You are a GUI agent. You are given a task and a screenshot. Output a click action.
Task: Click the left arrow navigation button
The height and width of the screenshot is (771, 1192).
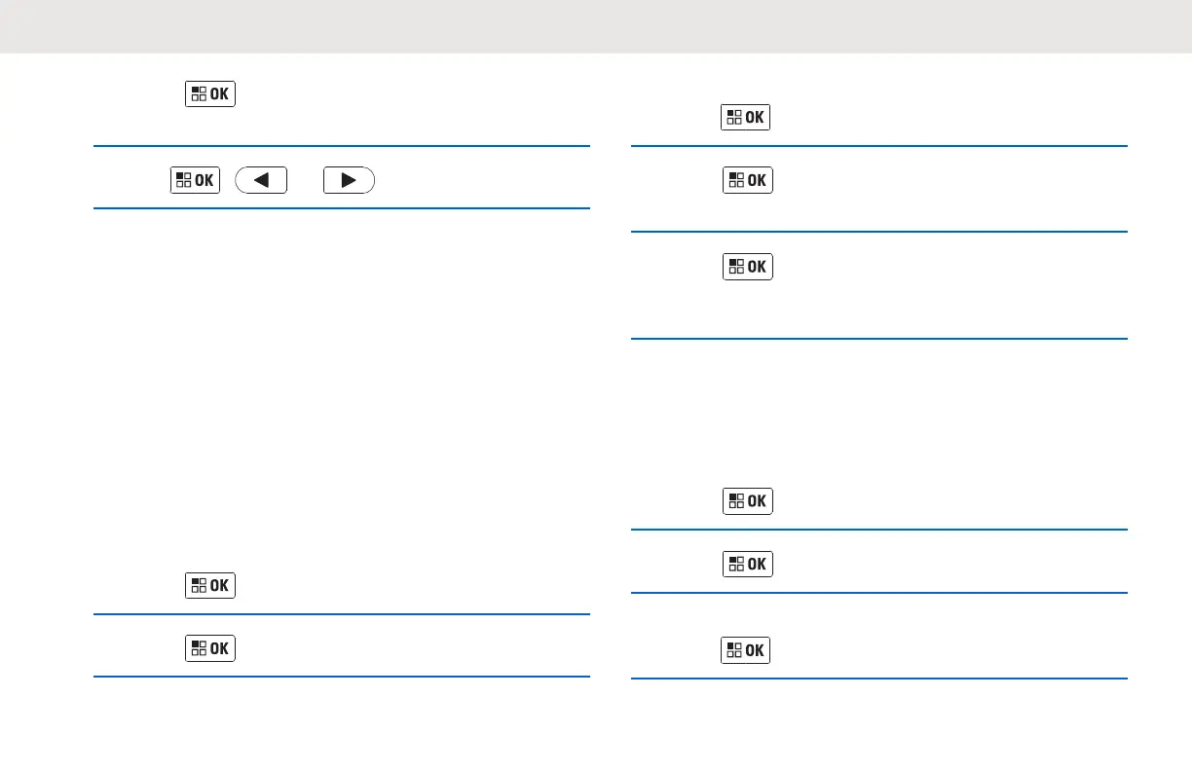pyautogui.click(x=261, y=180)
